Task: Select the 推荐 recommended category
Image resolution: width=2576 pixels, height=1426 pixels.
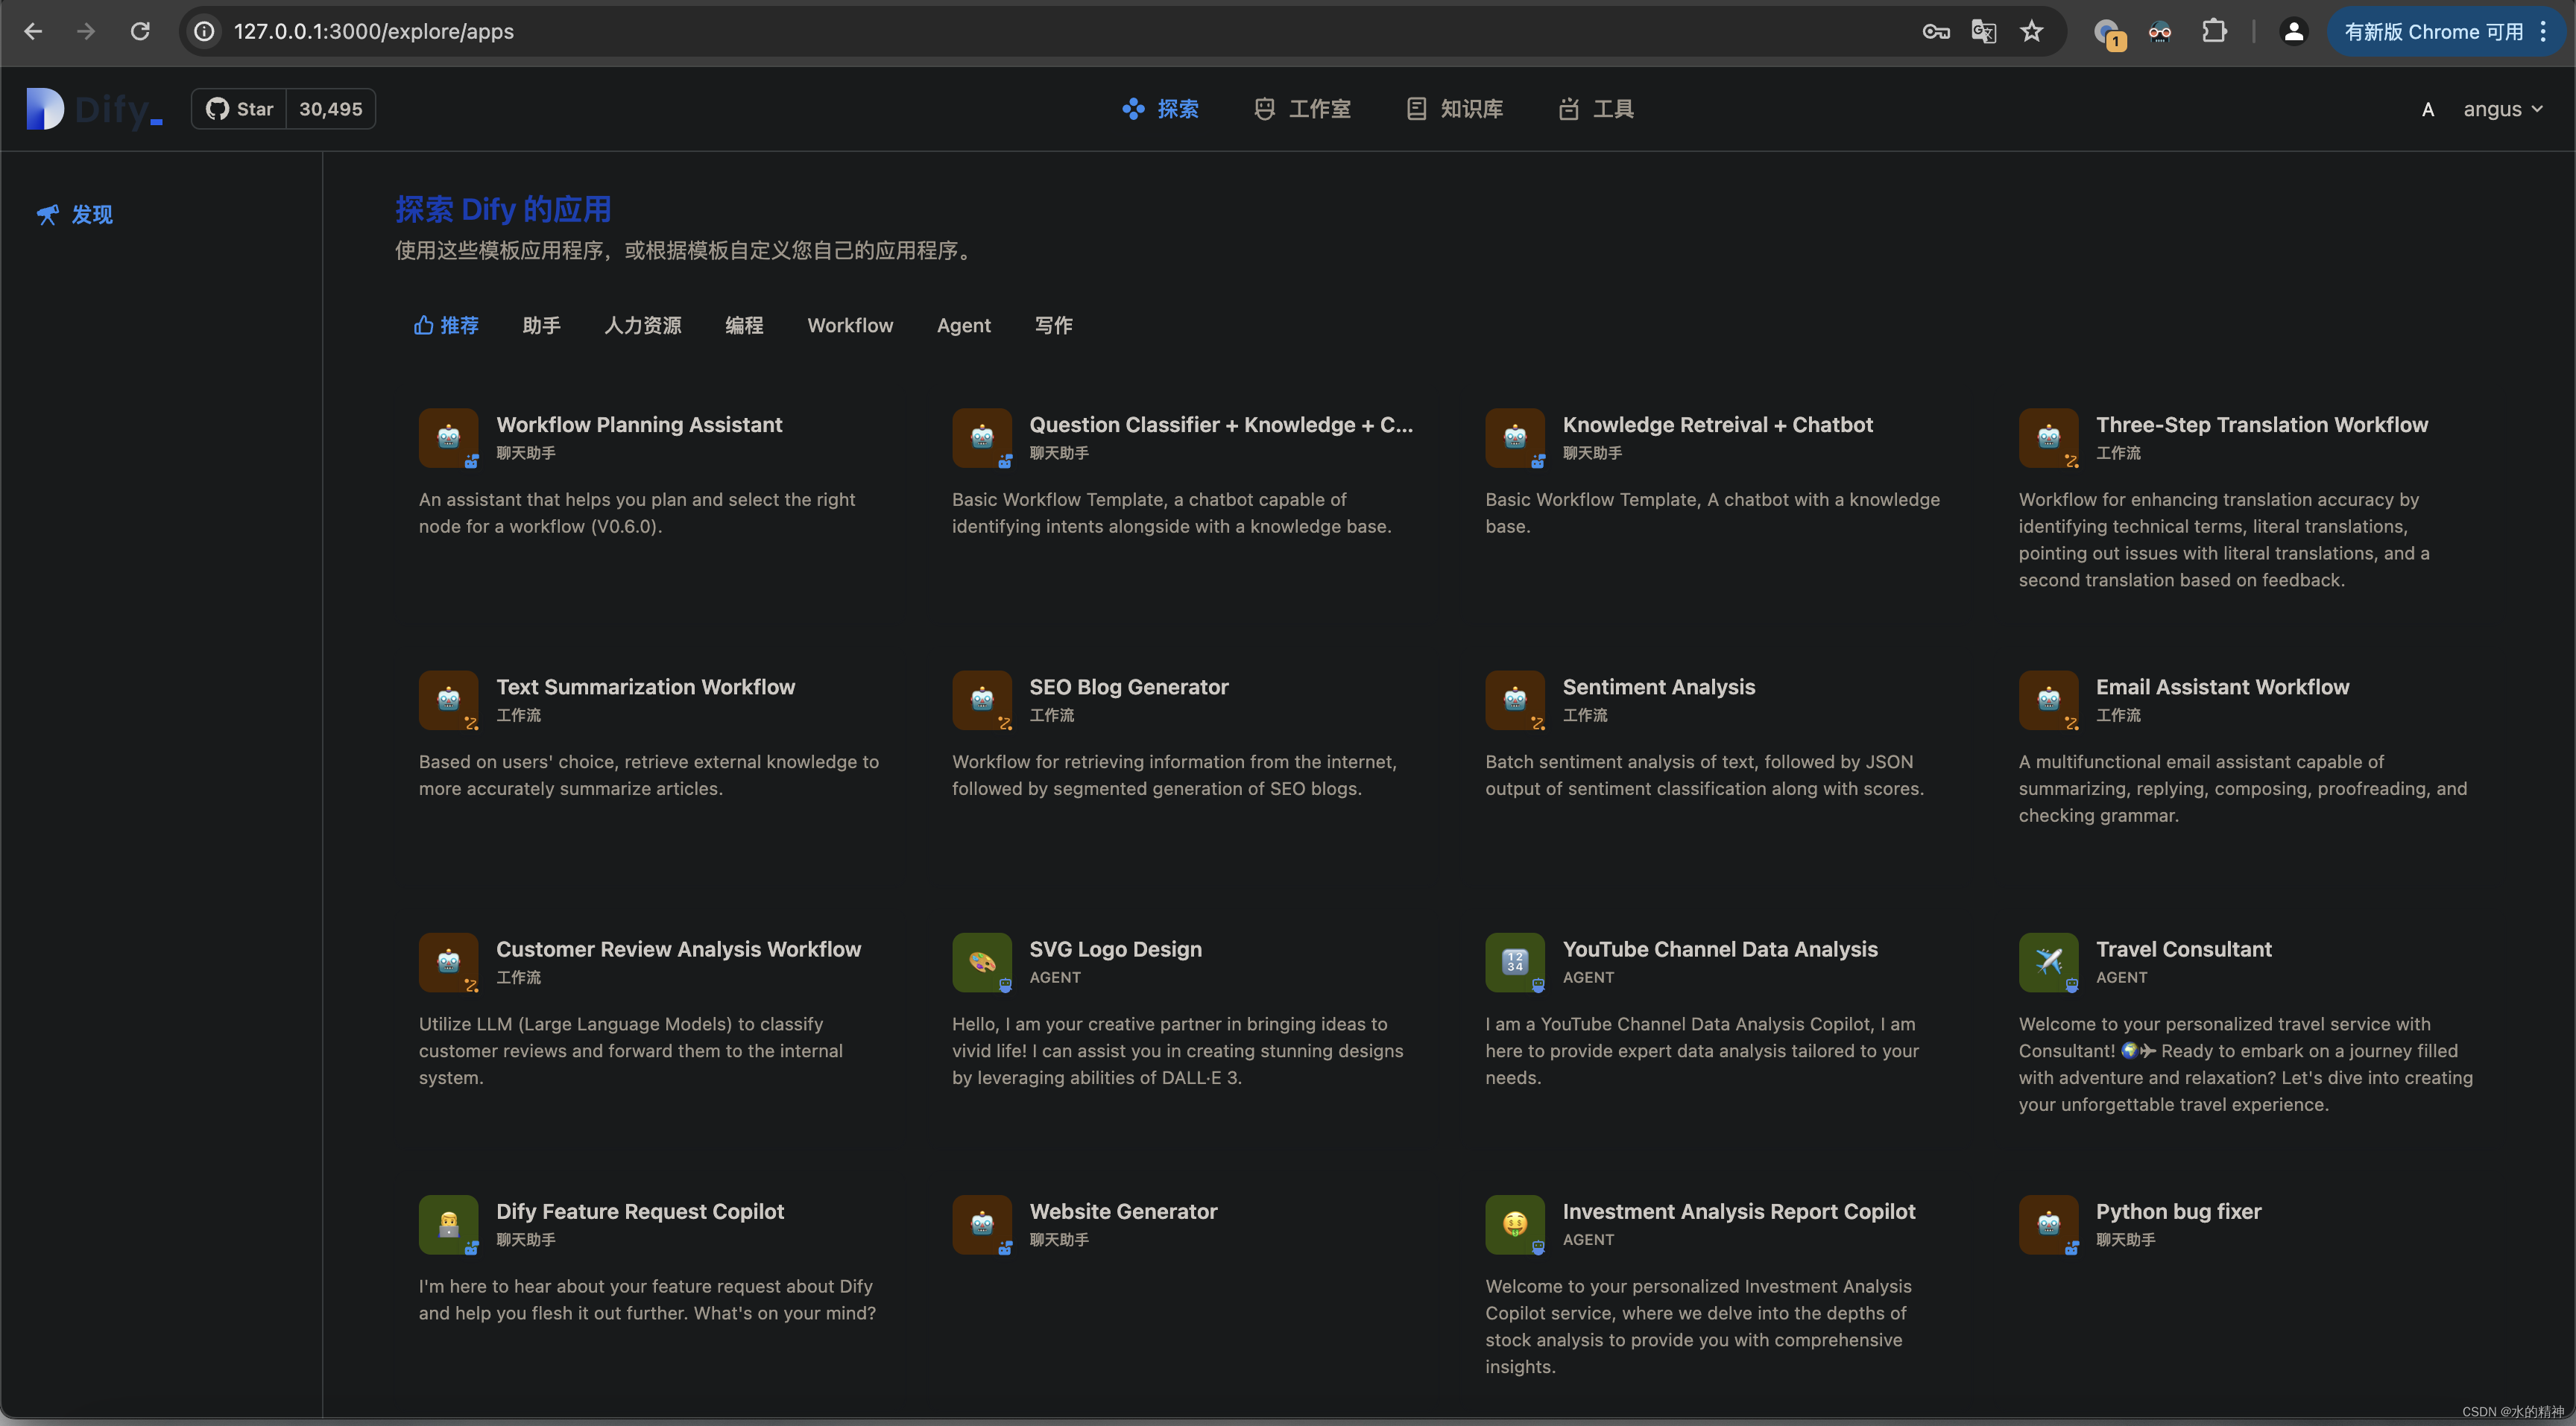Action: (x=446, y=325)
